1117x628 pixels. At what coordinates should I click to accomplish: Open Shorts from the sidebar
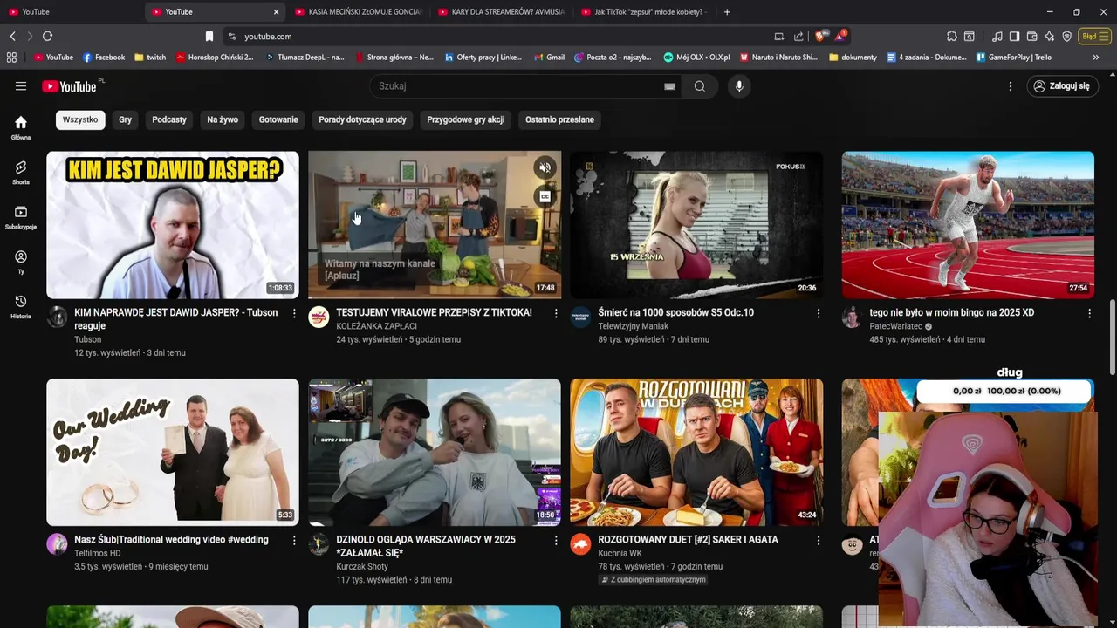pos(21,172)
